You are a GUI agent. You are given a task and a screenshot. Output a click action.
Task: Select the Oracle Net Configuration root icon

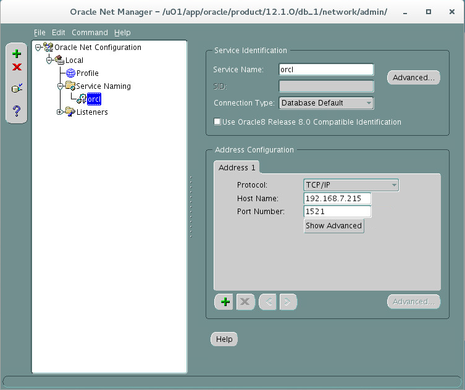click(x=48, y=47)
